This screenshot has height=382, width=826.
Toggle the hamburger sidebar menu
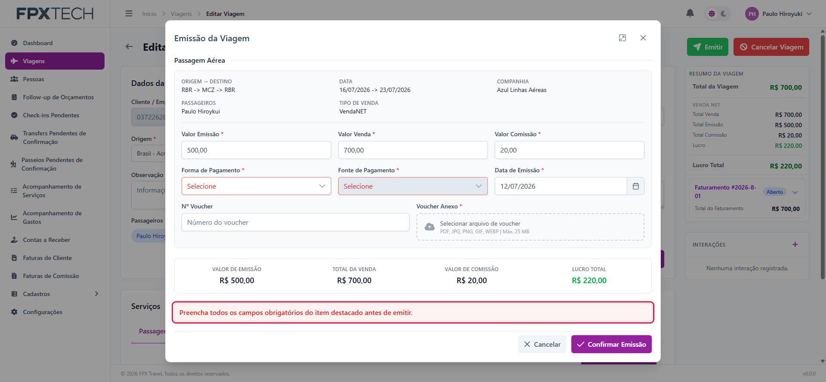(129, 14)
